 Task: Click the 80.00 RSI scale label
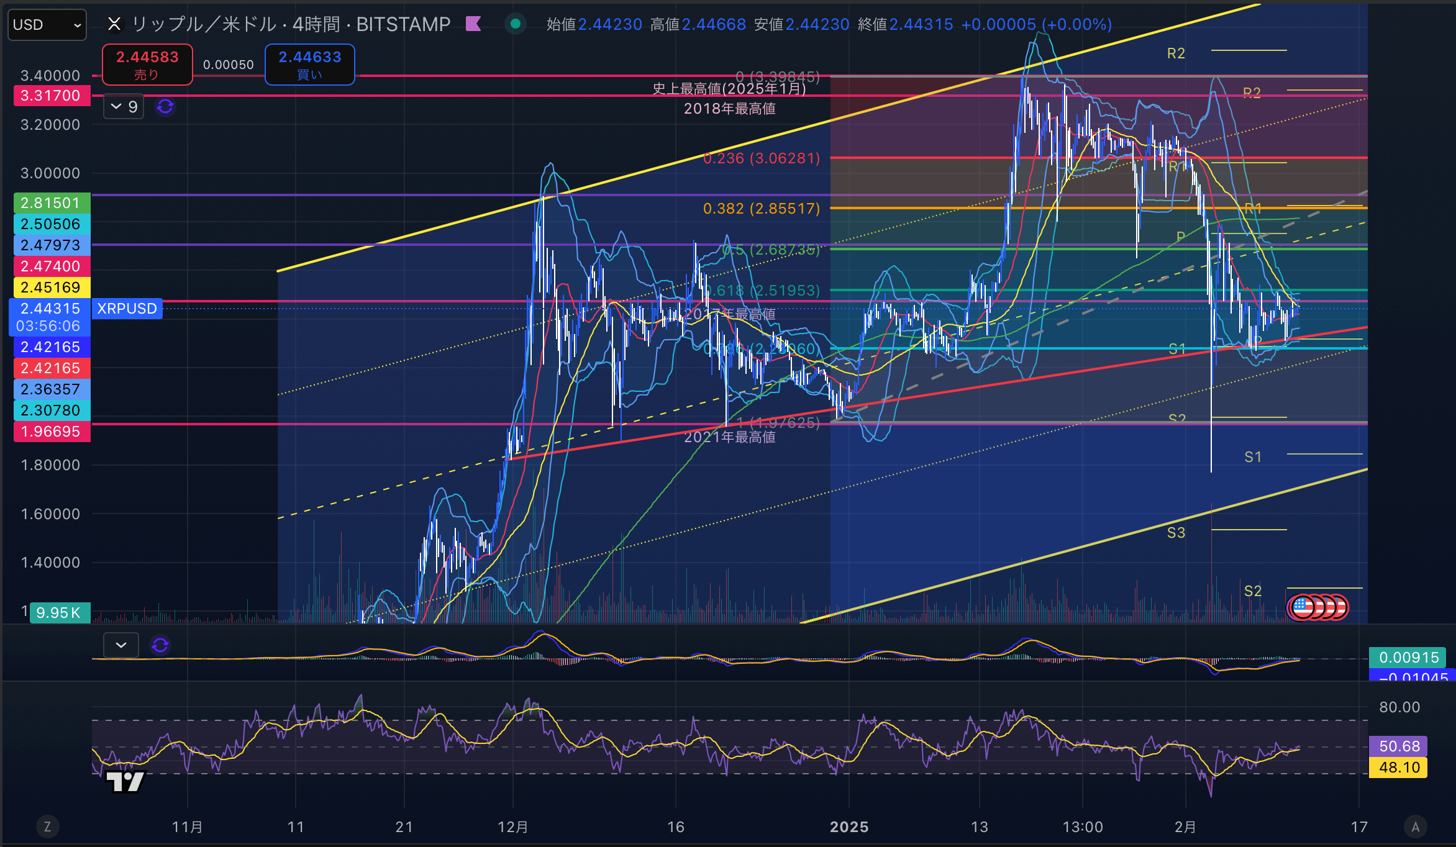(x=1399, y=707)
